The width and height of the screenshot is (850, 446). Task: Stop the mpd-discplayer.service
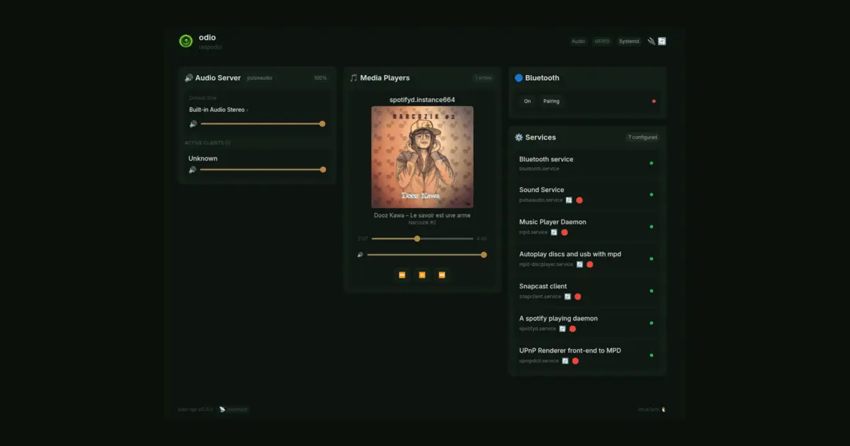590,264
